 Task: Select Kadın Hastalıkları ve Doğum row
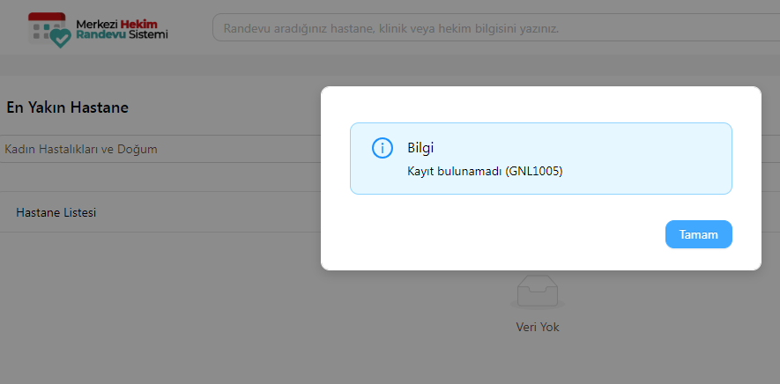tap(81, 149)
